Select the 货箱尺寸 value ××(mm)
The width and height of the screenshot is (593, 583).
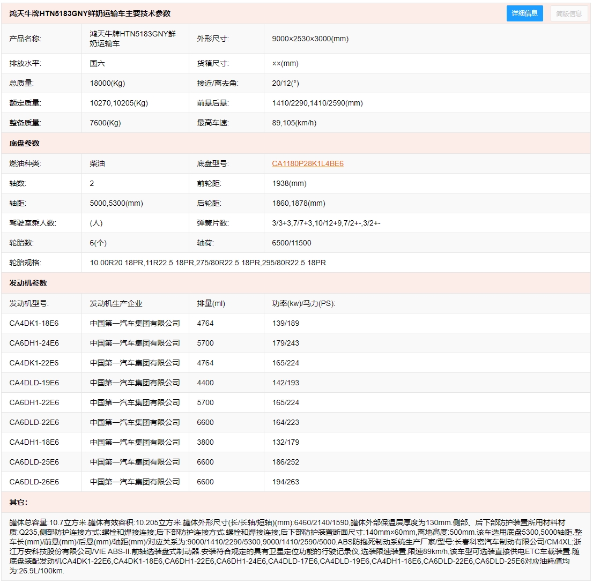click(x=285, y=64)
